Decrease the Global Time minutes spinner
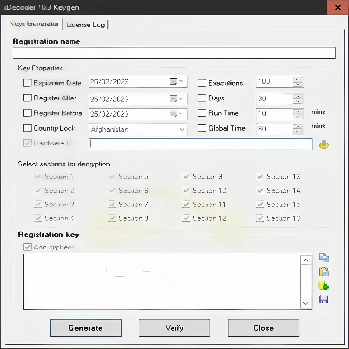The width and height of the screenshot is (349, 349). click(x=298, y=132)
